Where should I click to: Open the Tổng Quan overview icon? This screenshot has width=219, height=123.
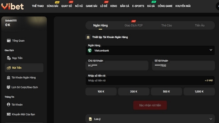tap(9, 40)
